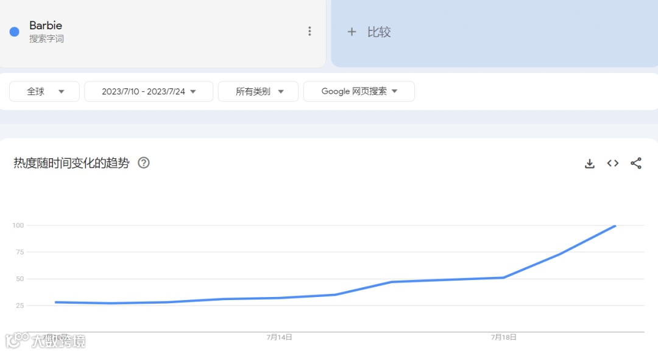
Task: Click the 7月18日 axis label
Action: click(x=504, y=337)
